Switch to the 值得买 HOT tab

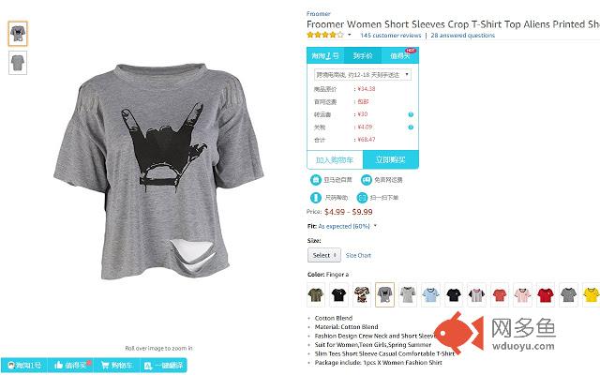(x=400, y=56)
